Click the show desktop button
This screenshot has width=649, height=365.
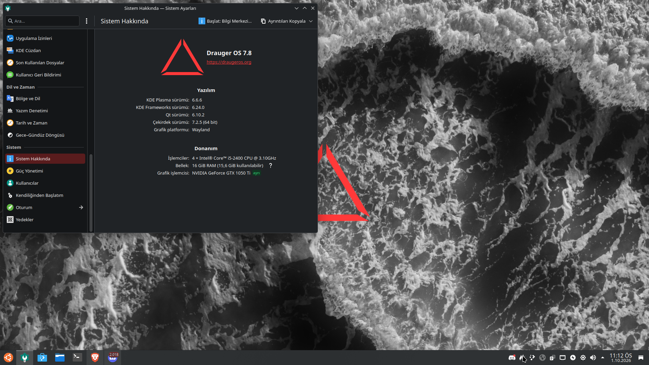tap(641, 358)
